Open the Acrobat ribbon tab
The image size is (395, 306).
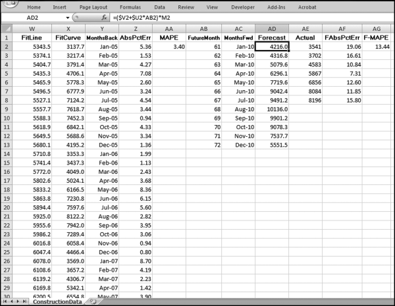[x=307, y=7]
